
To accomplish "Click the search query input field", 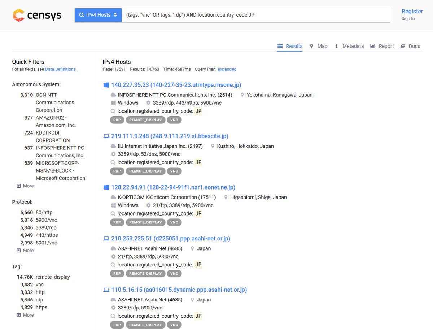I will [256, 15].
